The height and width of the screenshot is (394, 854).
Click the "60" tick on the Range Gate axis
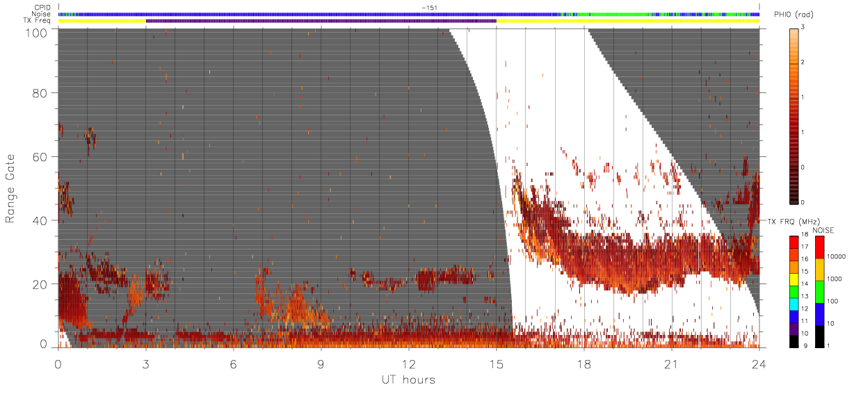click(x=40, y=157)
